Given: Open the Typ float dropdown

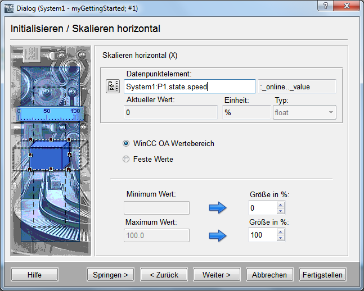Looking at the screenshot, I should tap(304, 113).
